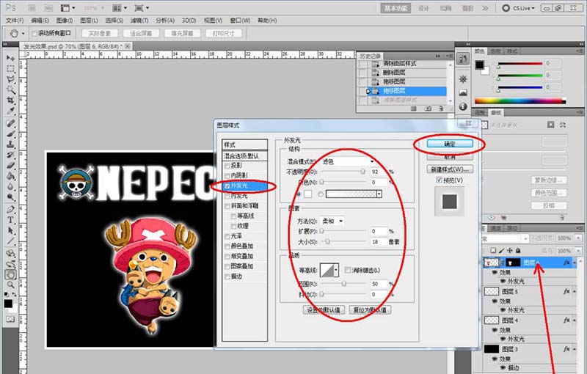Select the Brush tool

[x=10, y=134]
